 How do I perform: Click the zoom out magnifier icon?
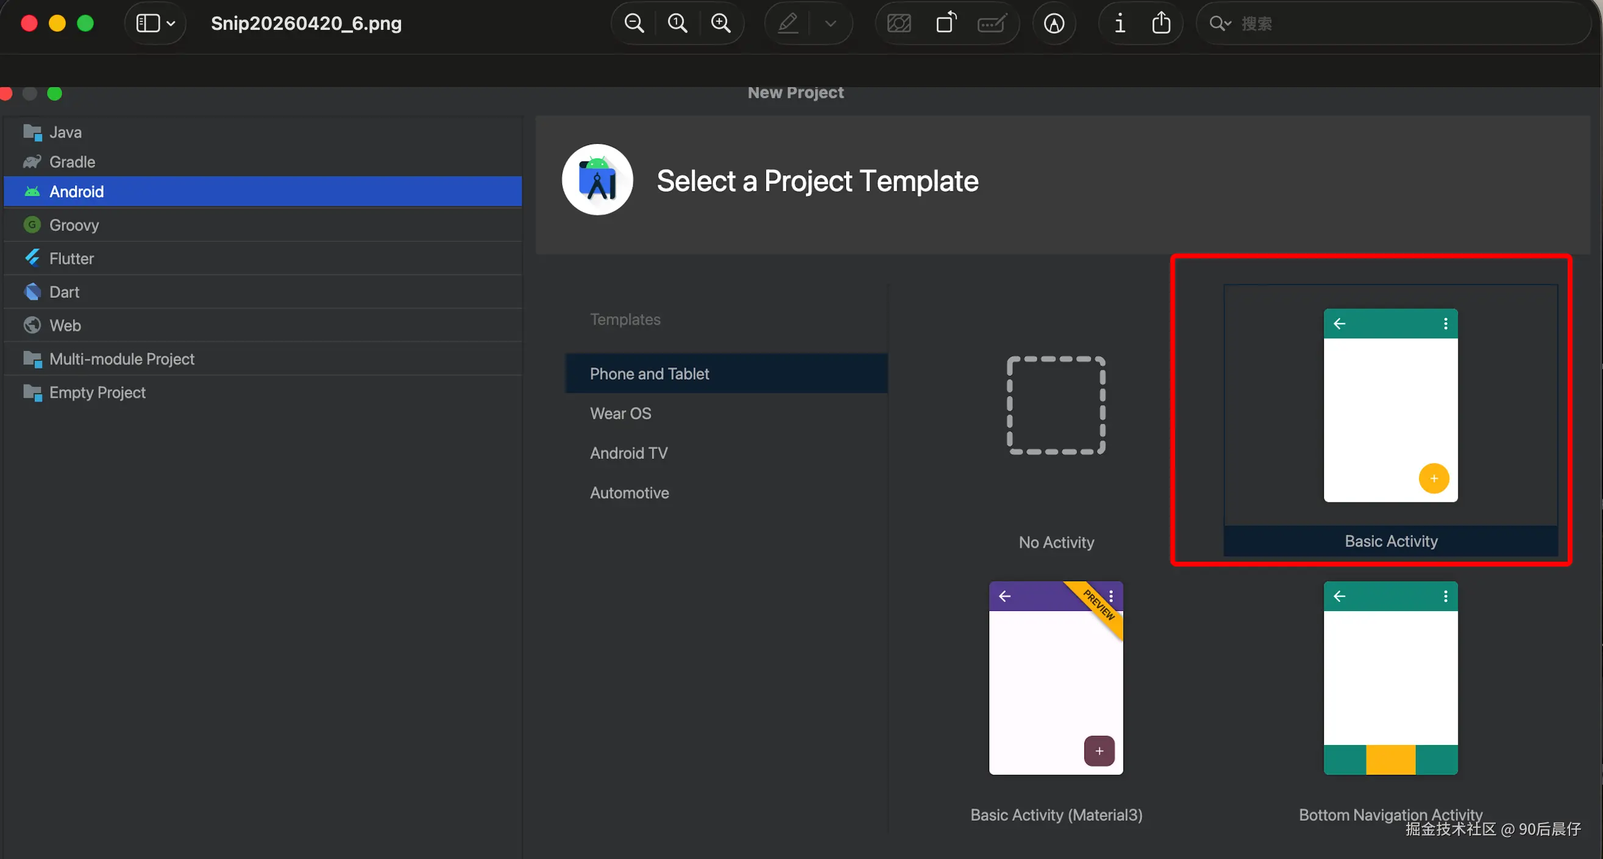633,24
